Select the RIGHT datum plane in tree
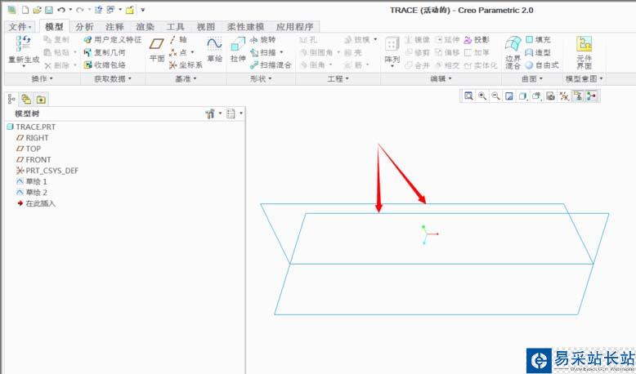The image size is (636, 374). click(x=33, y=138)
